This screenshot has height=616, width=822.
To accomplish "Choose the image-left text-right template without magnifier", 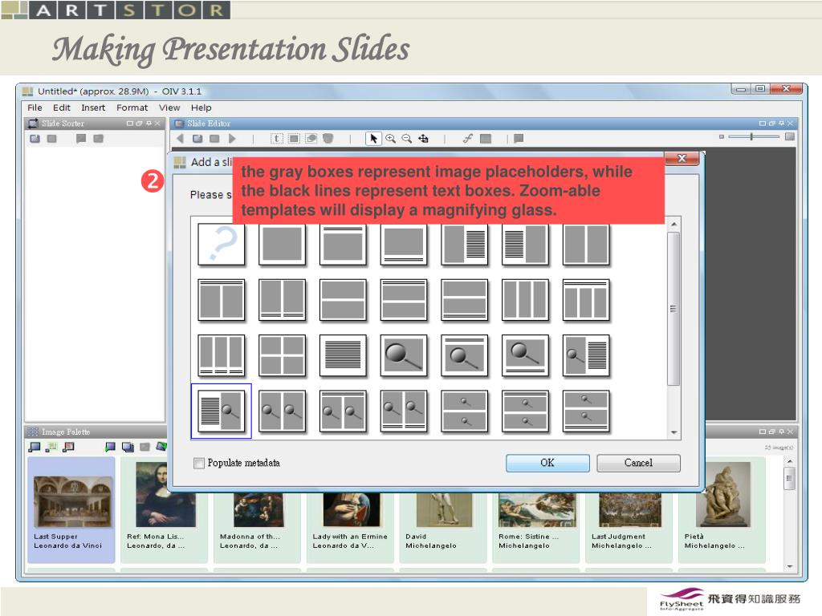I will (465, 244).
